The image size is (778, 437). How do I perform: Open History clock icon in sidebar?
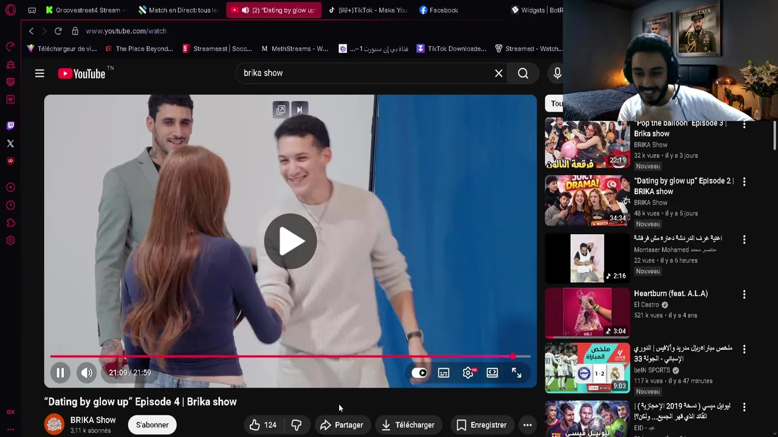pos(10,205)
